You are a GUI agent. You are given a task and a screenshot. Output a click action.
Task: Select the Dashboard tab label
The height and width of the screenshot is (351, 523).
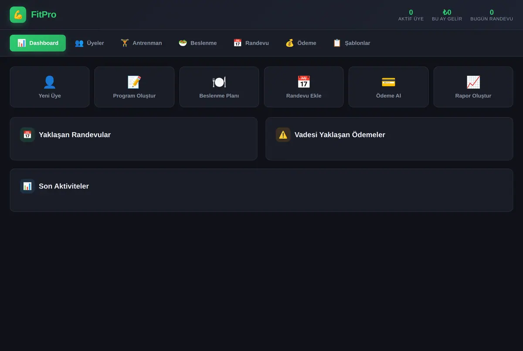[44, 43]
